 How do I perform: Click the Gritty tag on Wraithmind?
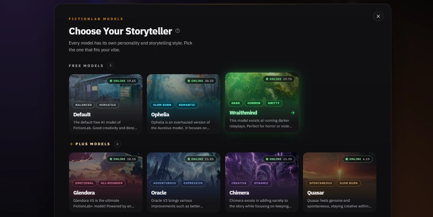(274, 103)
